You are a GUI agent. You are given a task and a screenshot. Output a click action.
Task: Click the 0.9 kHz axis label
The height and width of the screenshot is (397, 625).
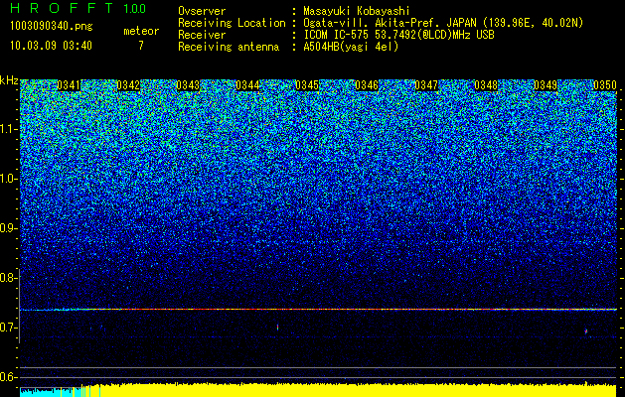point(7,228)
